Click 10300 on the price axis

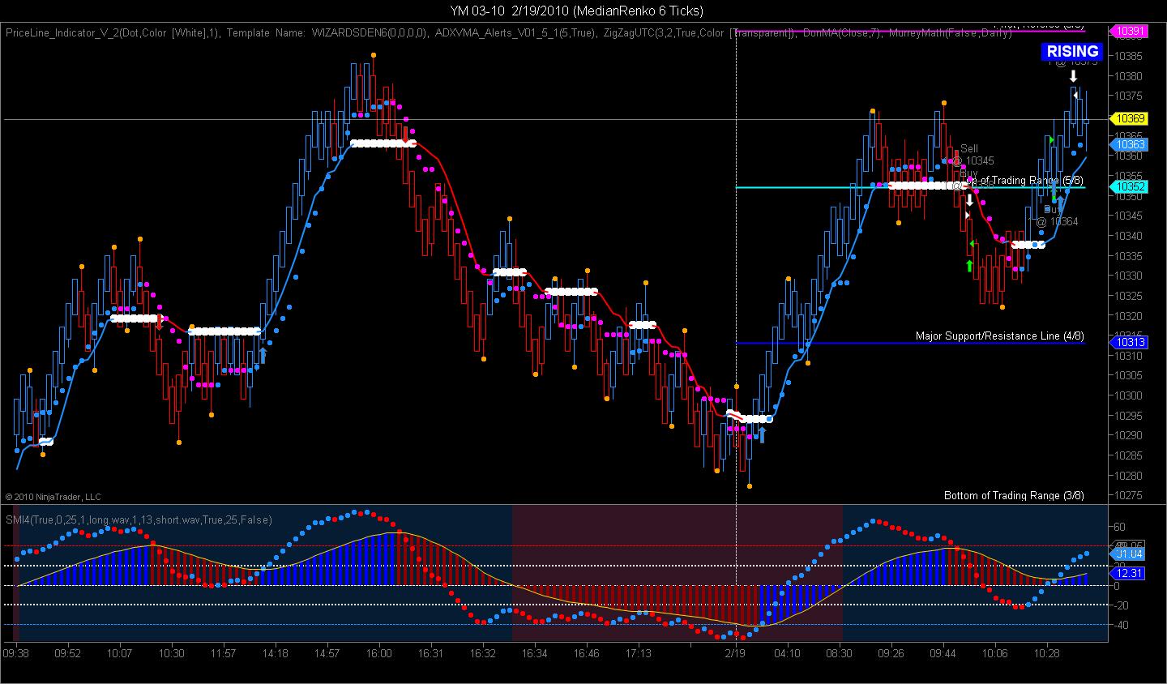pos(1129,395)
